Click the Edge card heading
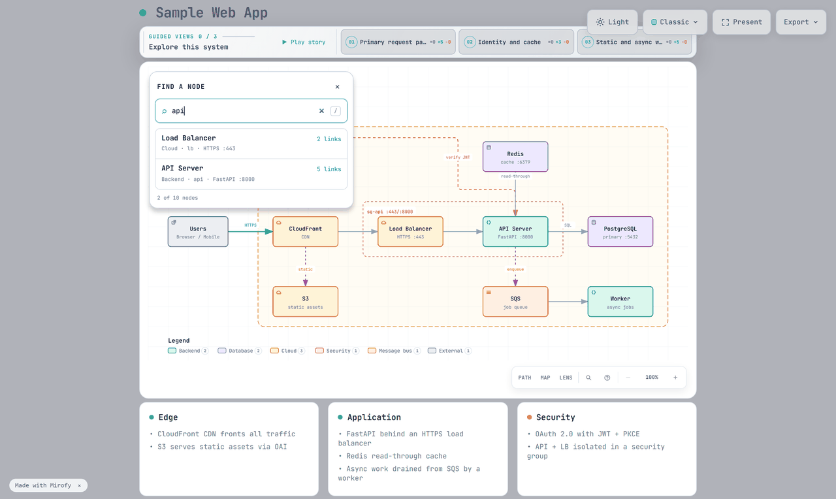 [x=168, y=417]
